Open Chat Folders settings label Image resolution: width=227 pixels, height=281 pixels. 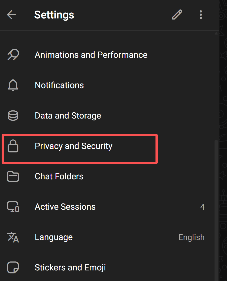pos(59,176)
